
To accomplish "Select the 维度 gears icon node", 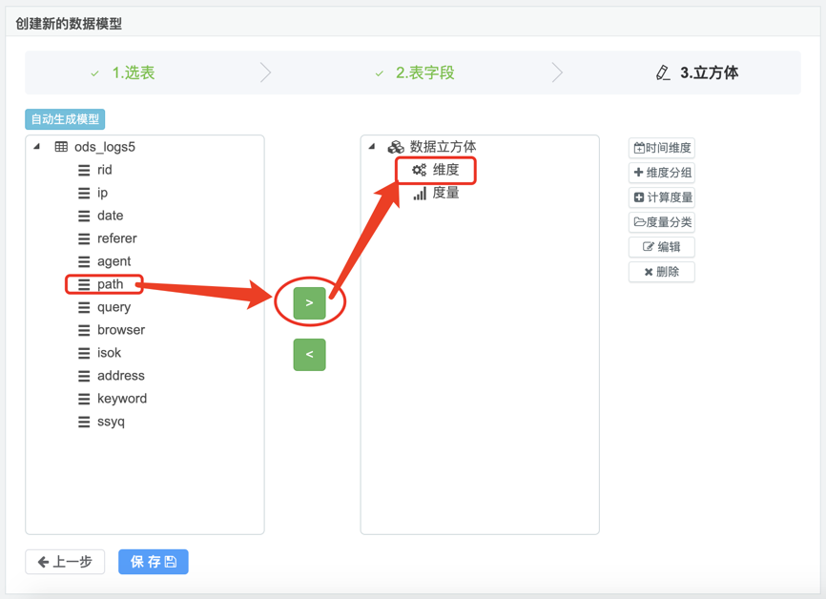I will tap(420, 170).
